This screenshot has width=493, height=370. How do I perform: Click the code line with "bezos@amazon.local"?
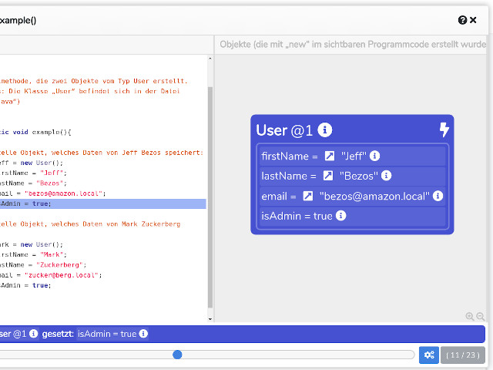coord(53,193)
